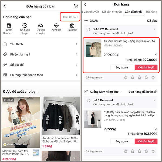This screenshot has width=162, height=162.
Task: Give Xưởng May Nàng Thơ order three stars
Action: pos(139,151)
